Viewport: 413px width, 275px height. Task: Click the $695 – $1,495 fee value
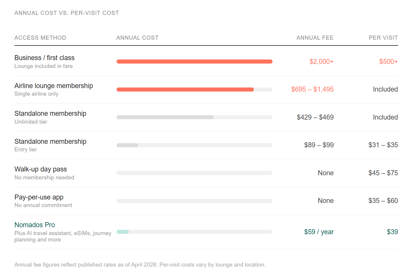pyautogui.click(x=312, y=89)
